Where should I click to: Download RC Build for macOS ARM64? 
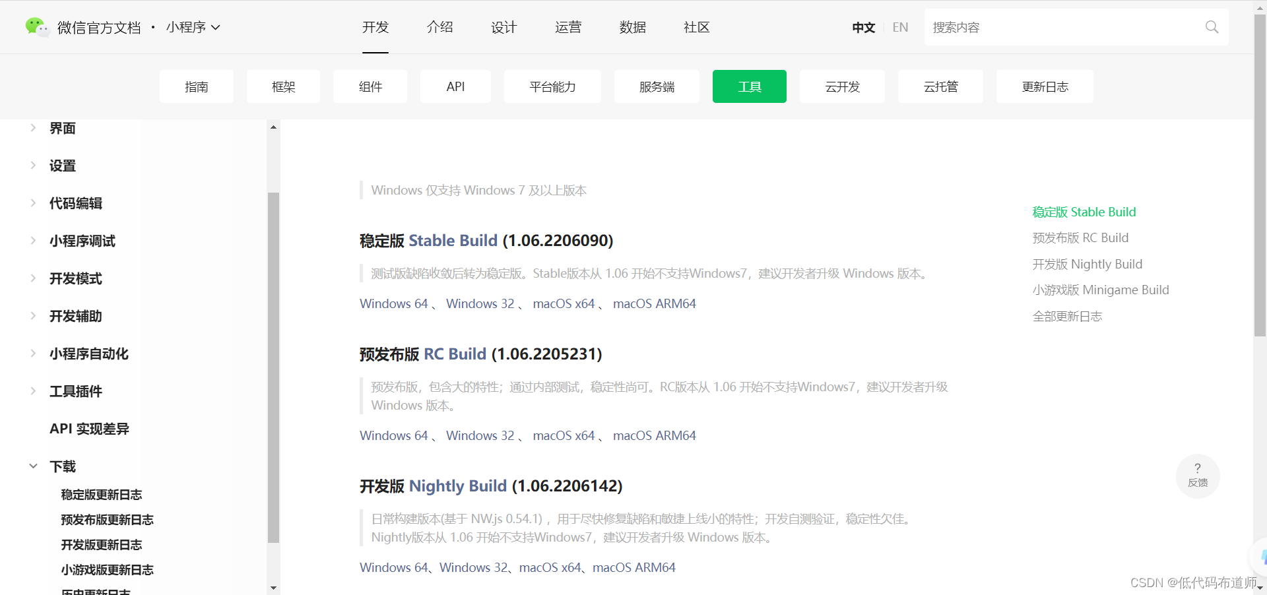[x=655, y=435]
